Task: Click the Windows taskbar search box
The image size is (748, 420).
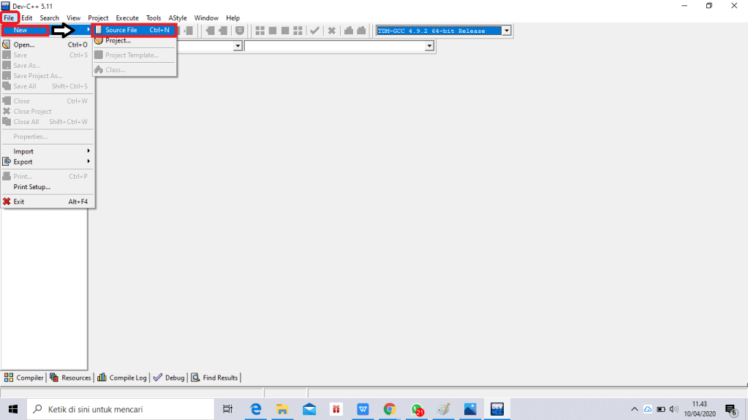Action: (121, 409)
